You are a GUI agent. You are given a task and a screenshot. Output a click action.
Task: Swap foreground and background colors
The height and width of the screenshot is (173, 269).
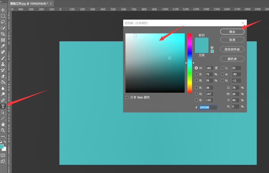[5, 142]
